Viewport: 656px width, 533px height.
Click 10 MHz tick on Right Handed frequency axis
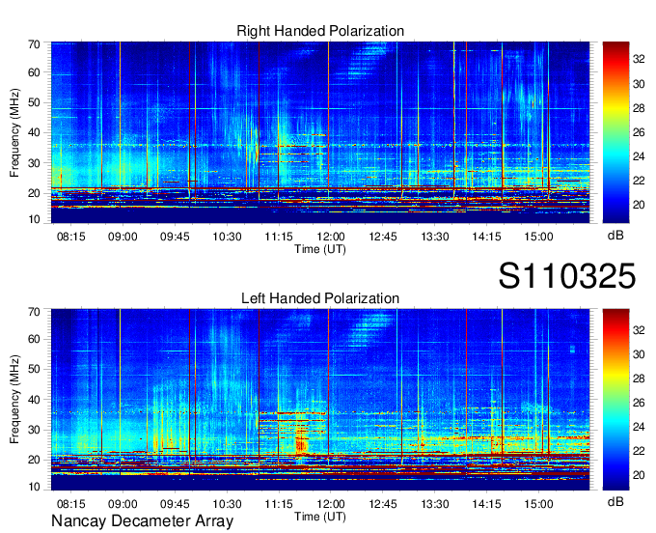34,219
